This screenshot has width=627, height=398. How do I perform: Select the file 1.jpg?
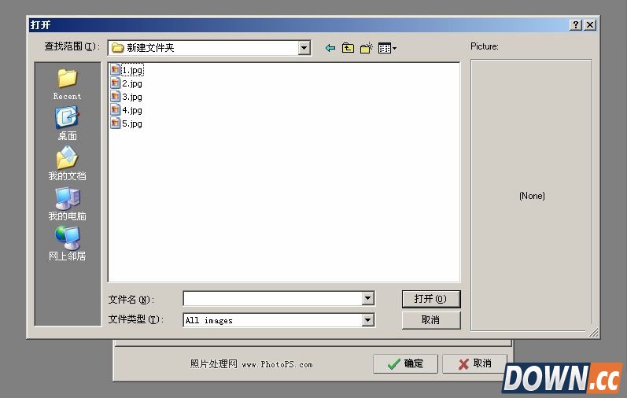pos(131,70)
